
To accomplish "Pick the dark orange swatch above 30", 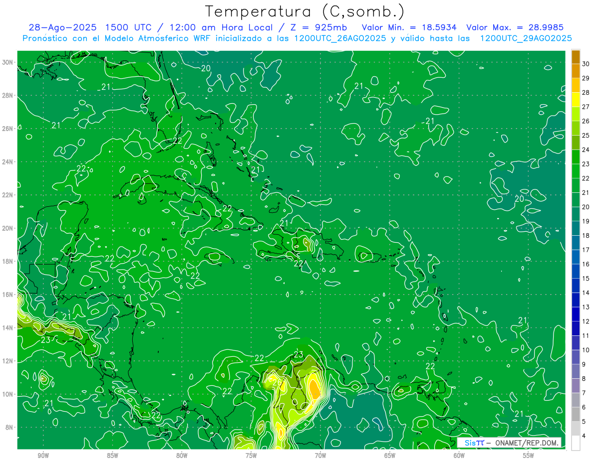I will click(576, 57).
